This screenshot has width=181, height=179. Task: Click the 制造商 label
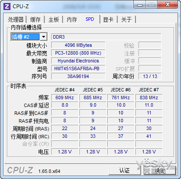(x=39, y=61)
